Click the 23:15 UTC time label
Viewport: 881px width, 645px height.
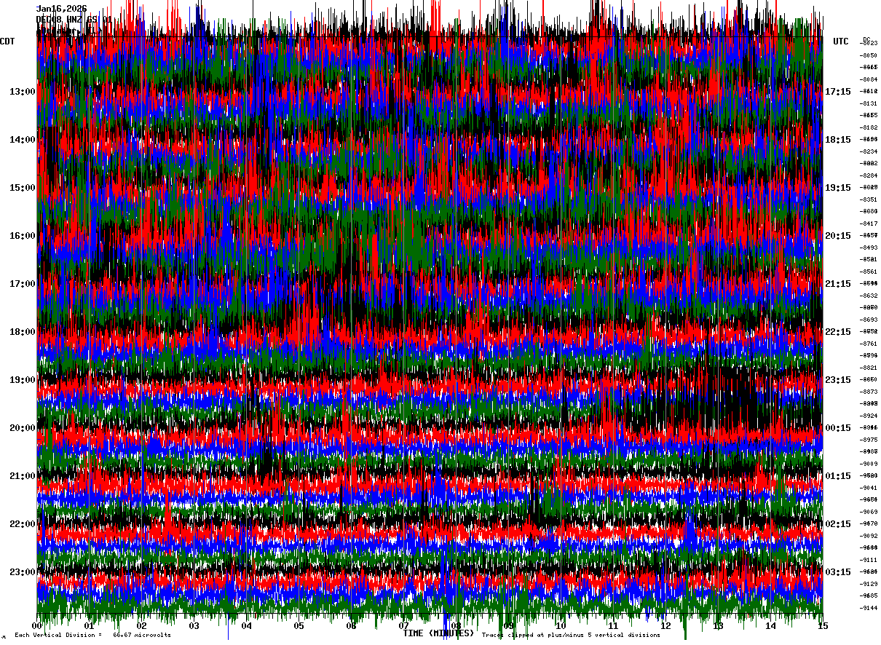(x=838, y=380)
